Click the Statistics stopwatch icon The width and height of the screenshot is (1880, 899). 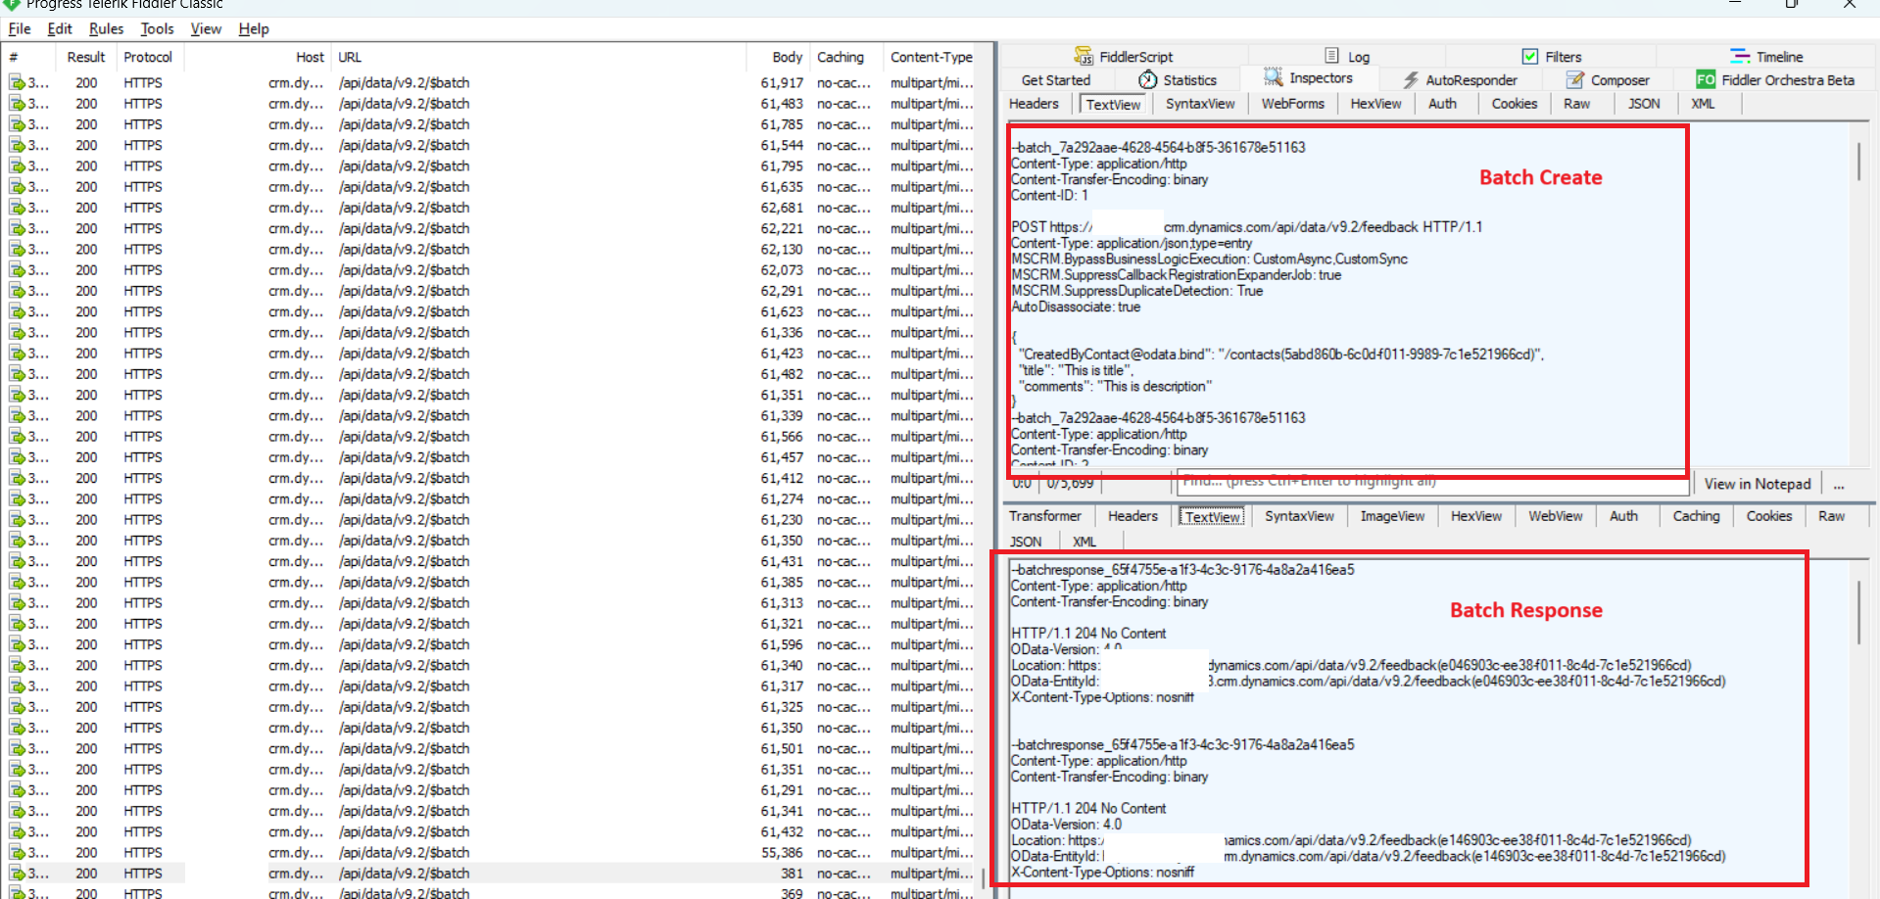(1147, 79)
